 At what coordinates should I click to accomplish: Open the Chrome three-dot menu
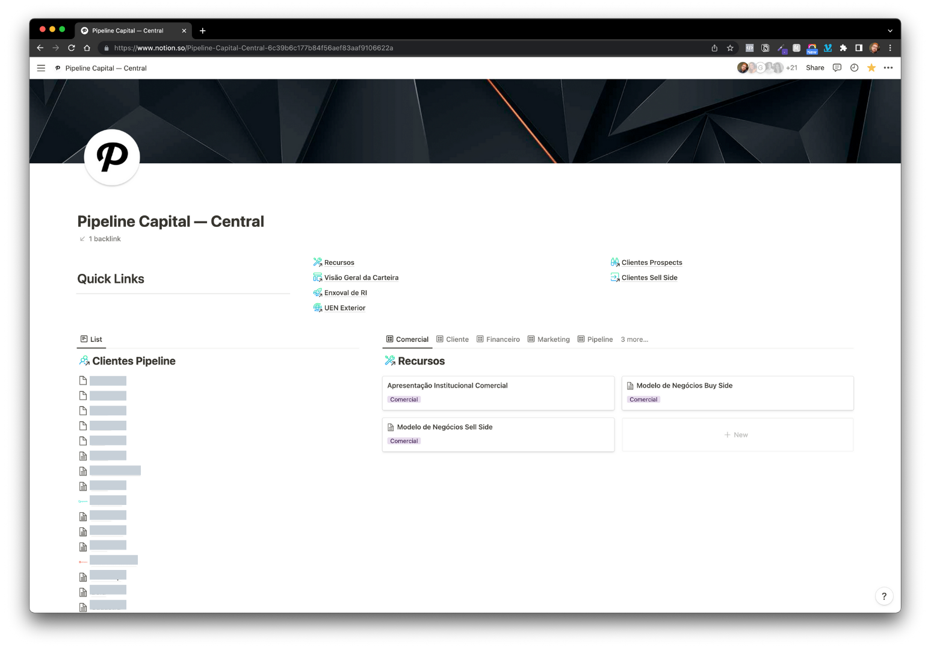[x=890, y=48]
